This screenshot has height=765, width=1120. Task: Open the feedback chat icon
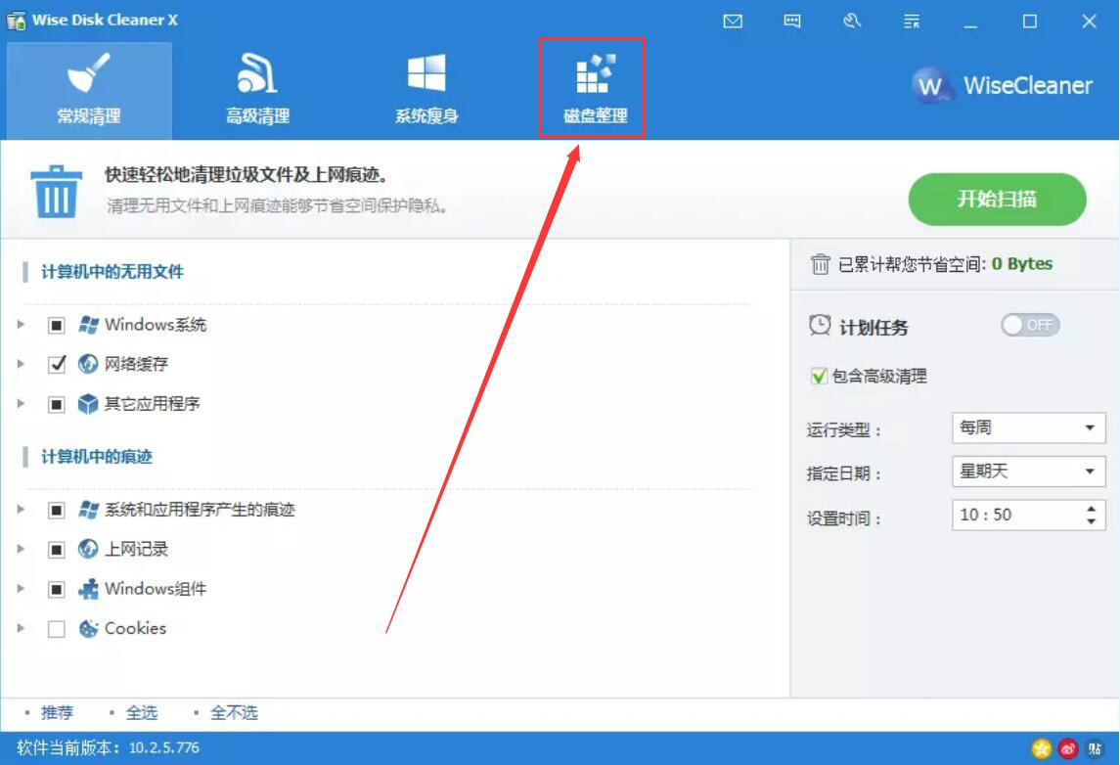792,22
